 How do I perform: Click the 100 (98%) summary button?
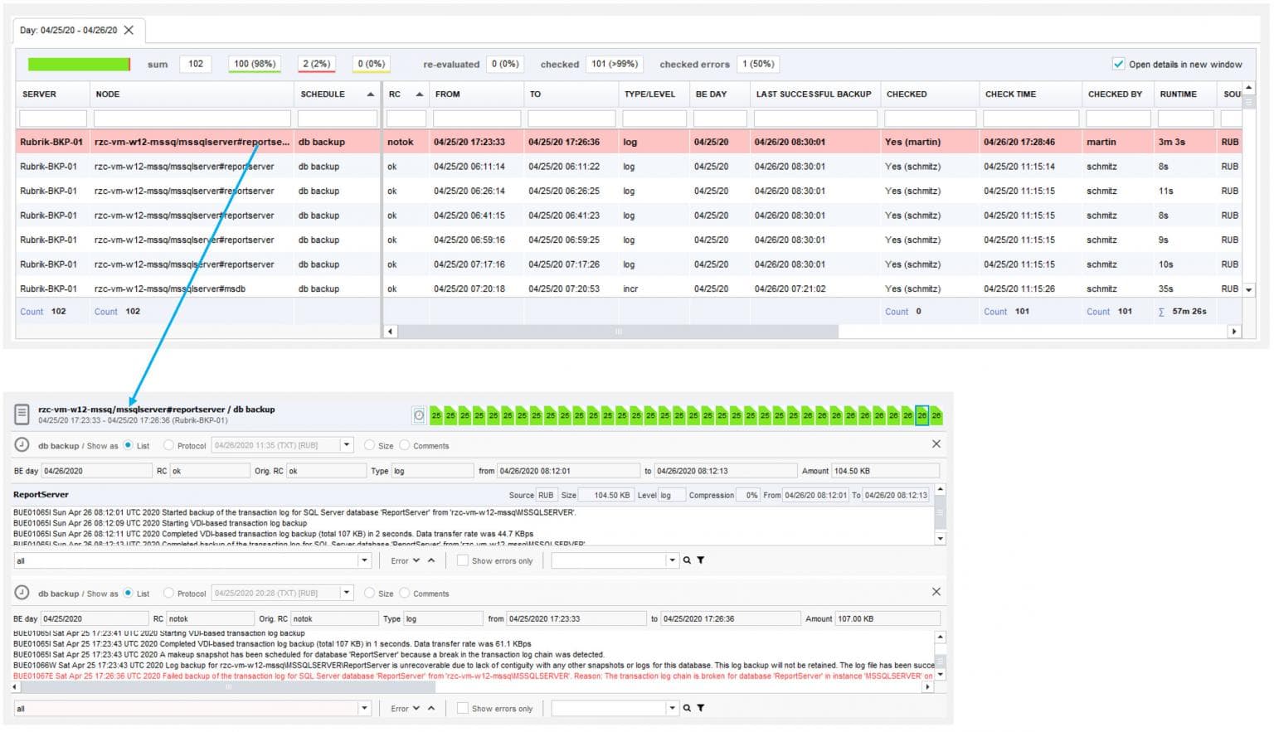pos(254,63)
